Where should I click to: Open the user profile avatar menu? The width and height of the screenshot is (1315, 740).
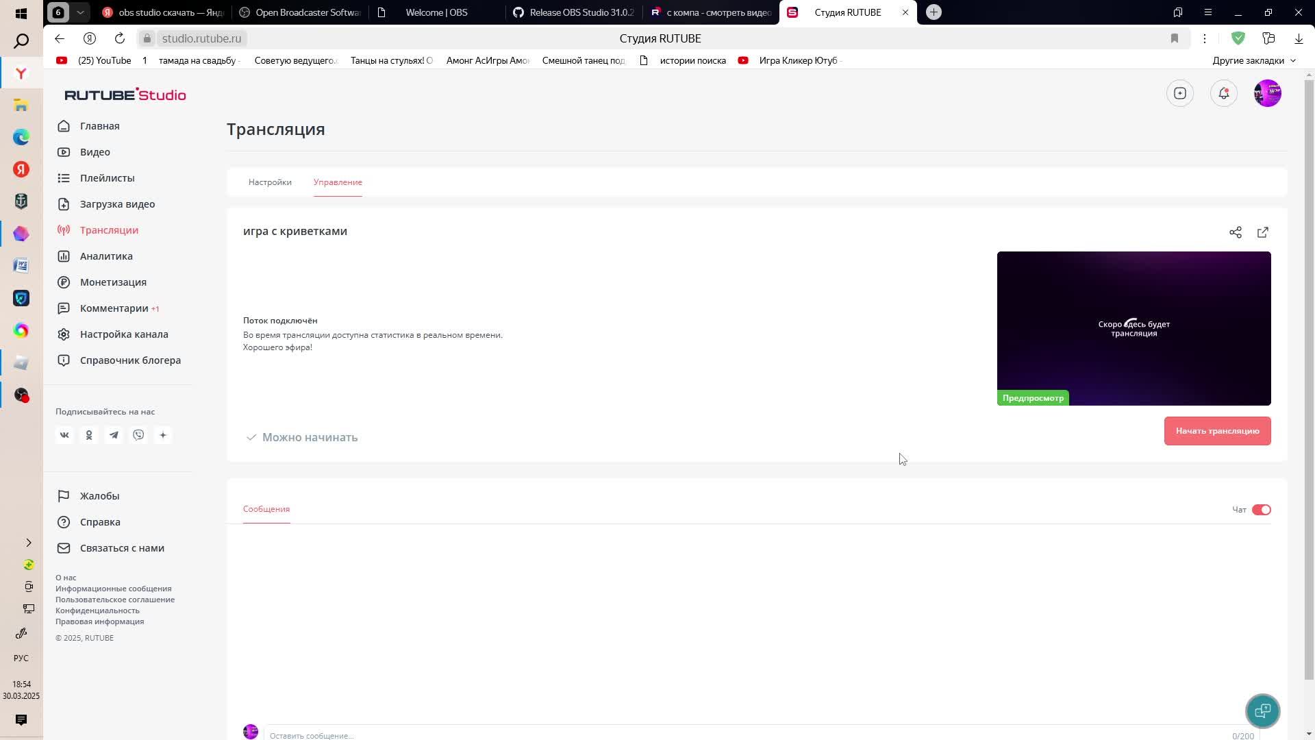coord(1267,93)
